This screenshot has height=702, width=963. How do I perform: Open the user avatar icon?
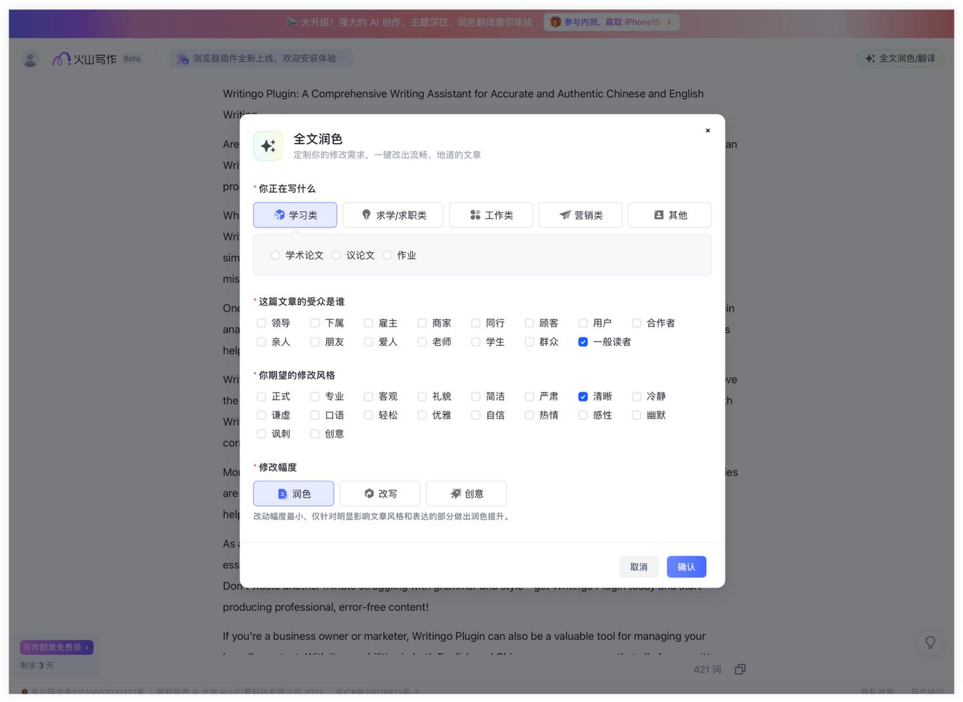click(x=30, y=59)
